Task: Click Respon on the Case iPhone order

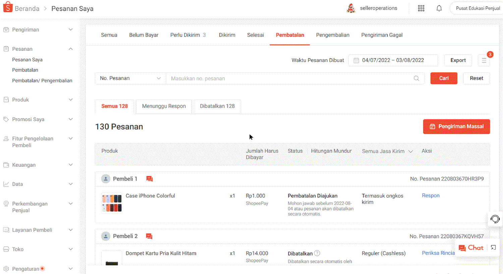Action: tap(431, 195)
